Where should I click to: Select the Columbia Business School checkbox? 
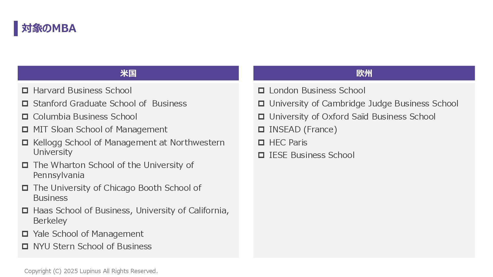point(25,117)
